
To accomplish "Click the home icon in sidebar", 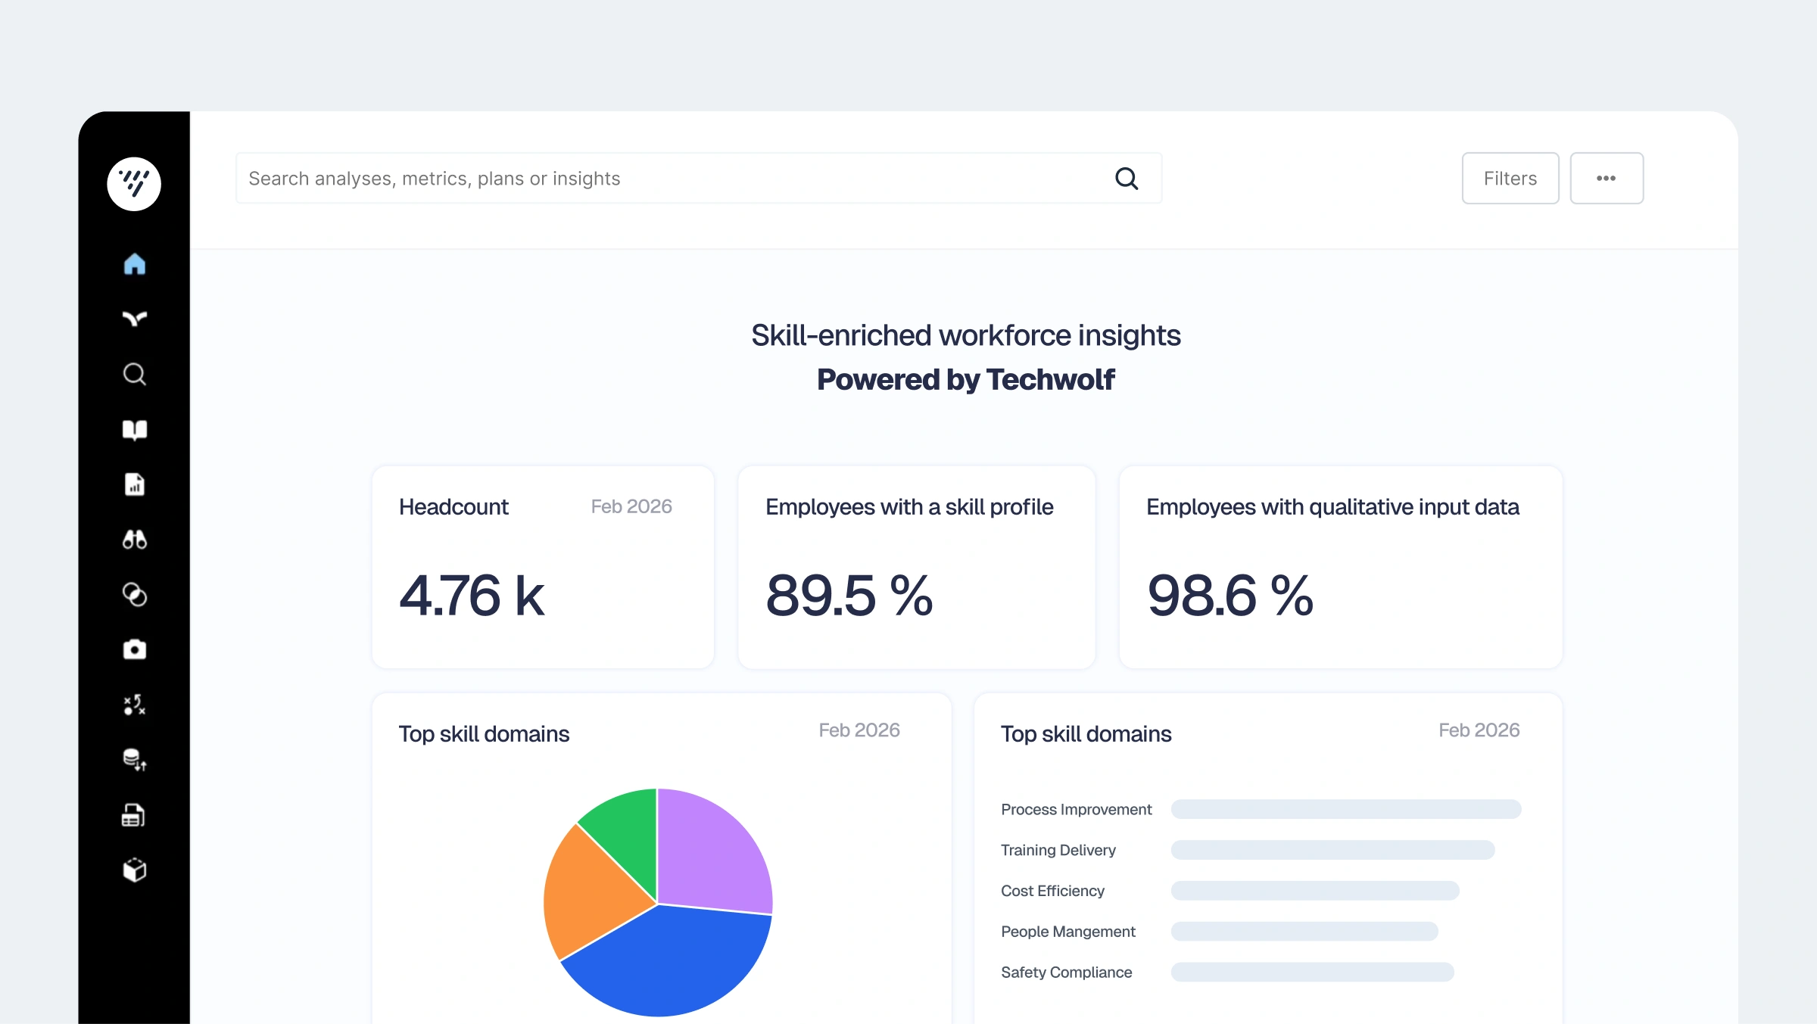I will [x=134, y=264].
